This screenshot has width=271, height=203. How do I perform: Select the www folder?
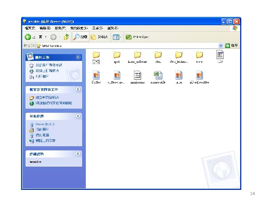[199, 57]
